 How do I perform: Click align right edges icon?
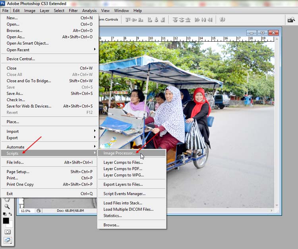tap(163, 19)
